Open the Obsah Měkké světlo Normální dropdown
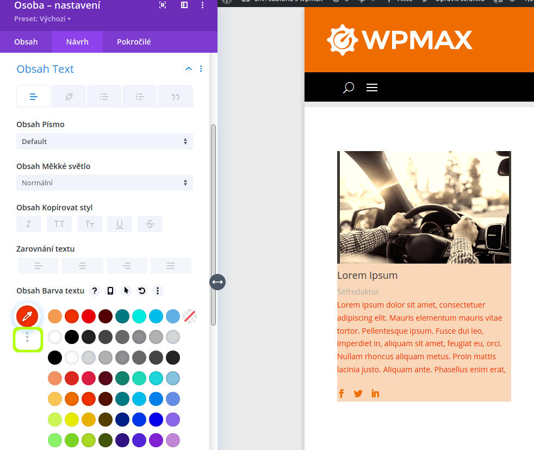The width and height of the screenshot is (534, 450). 104,183
